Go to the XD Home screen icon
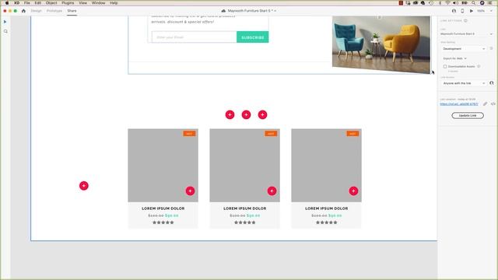Screen dimensions: 498x280 [23, 11]
